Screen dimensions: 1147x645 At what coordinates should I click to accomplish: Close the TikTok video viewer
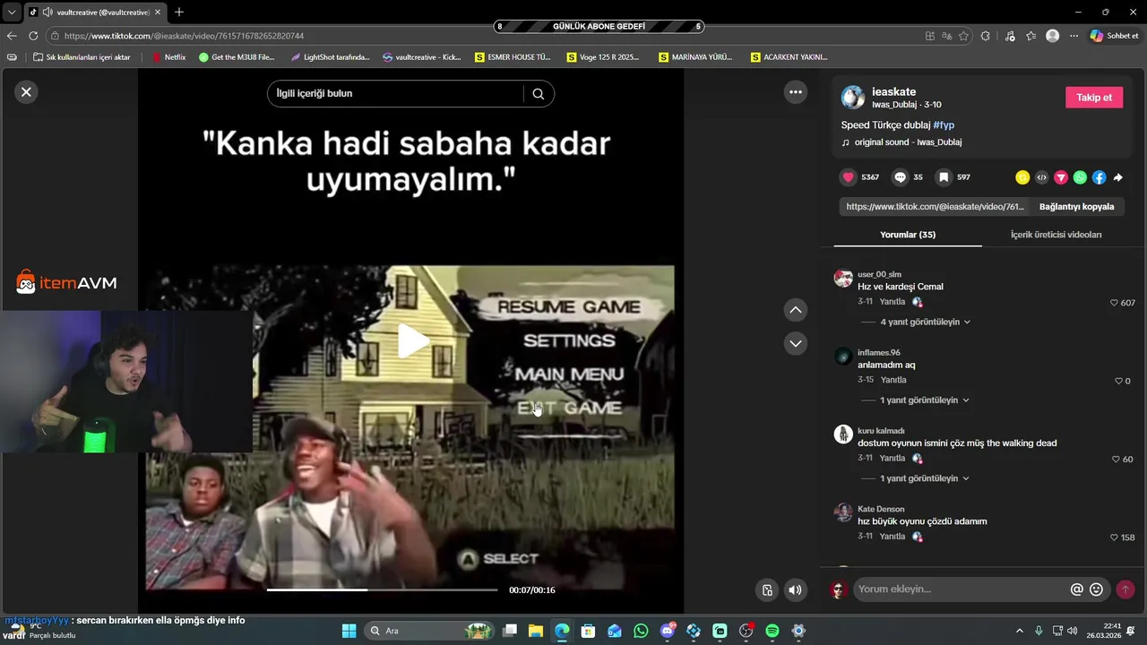tap(26, 91)
